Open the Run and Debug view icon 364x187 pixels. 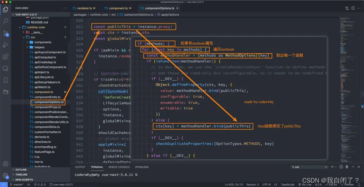point(6,45)
